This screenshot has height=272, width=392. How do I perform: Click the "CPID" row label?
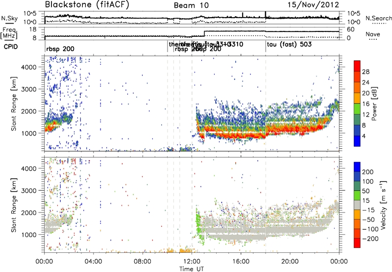tap(11, 47)
